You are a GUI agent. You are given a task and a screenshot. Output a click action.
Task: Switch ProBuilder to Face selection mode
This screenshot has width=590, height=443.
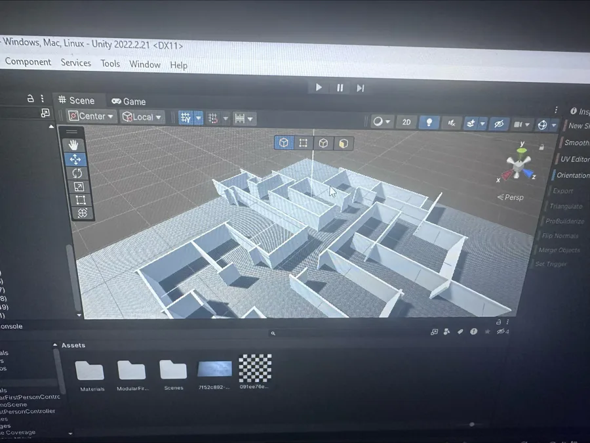click(343, 144)
